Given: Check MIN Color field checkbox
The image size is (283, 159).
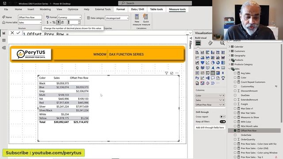Looking at the screenshot, I should tap(235, 122).
